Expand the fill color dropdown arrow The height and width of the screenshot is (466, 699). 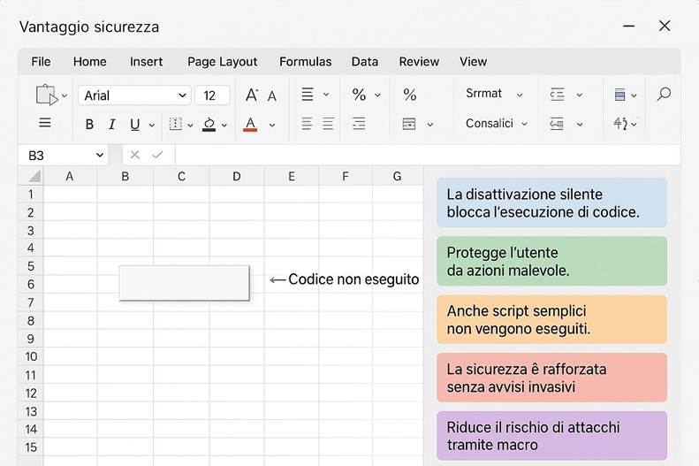click(x=224, y=126)
